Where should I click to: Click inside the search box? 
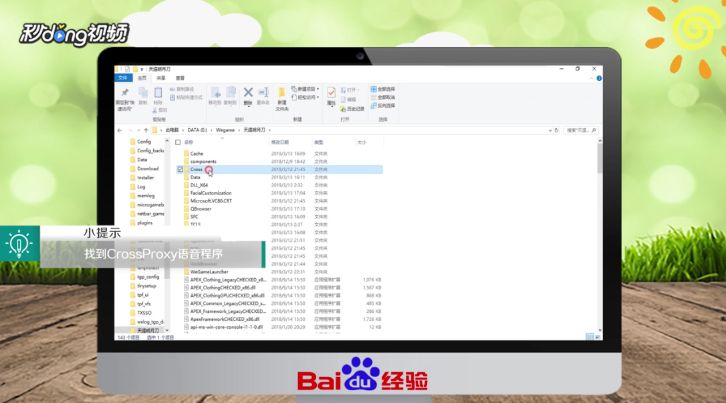click(580, 129)
